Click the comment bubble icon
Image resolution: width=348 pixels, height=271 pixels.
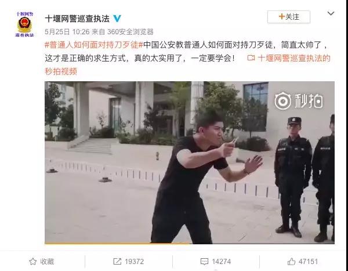(204, 262)
